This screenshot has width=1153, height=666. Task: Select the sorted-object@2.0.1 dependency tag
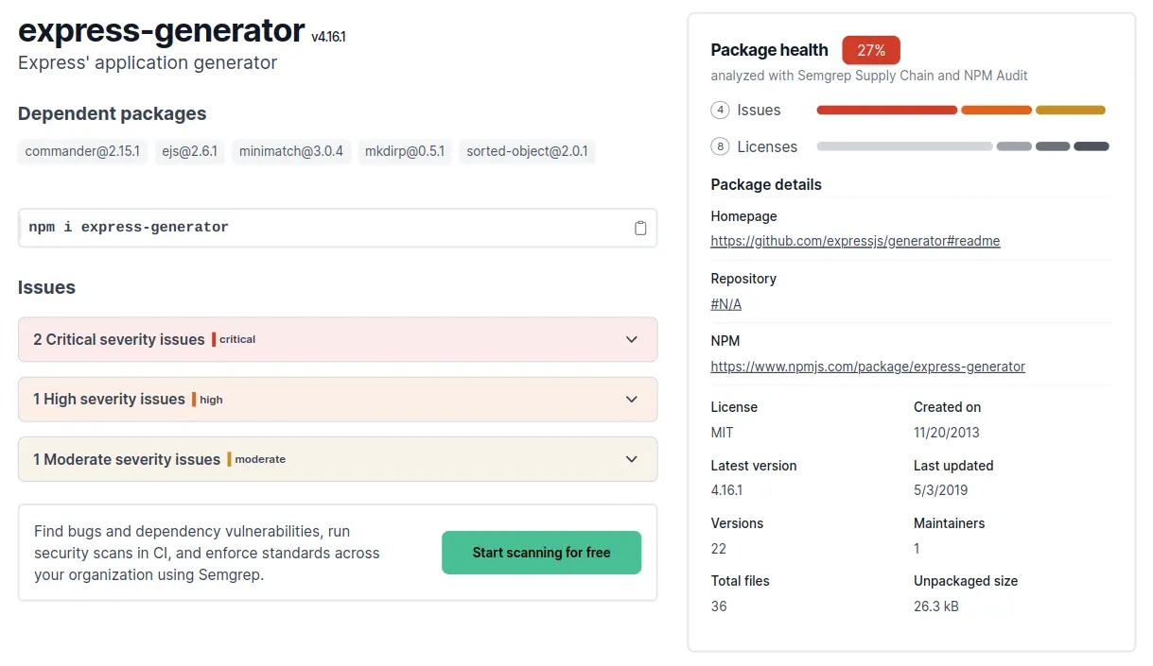(527, 151)
